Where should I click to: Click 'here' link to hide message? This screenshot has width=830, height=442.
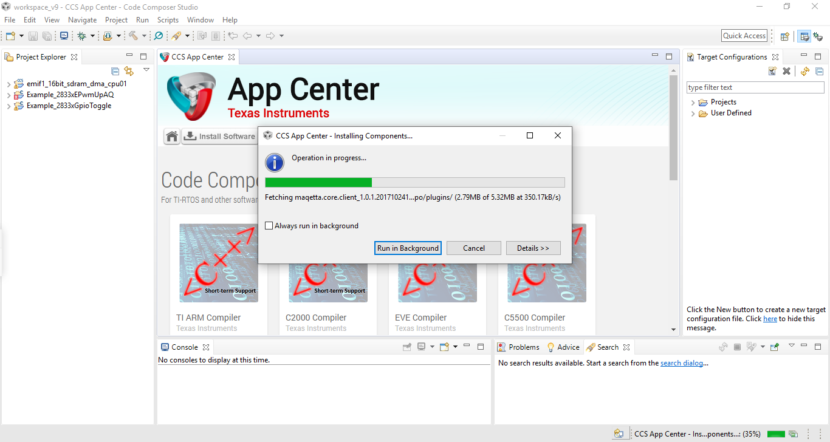[770, 319]
